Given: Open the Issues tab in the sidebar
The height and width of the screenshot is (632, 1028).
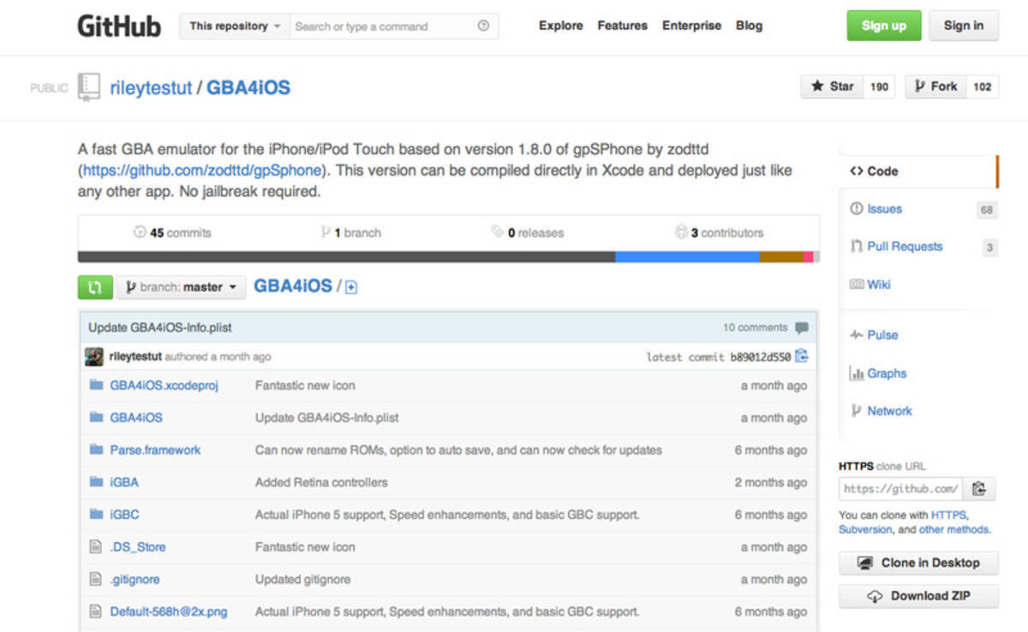Looking at the screenshot, I should (x=884, y=209).
